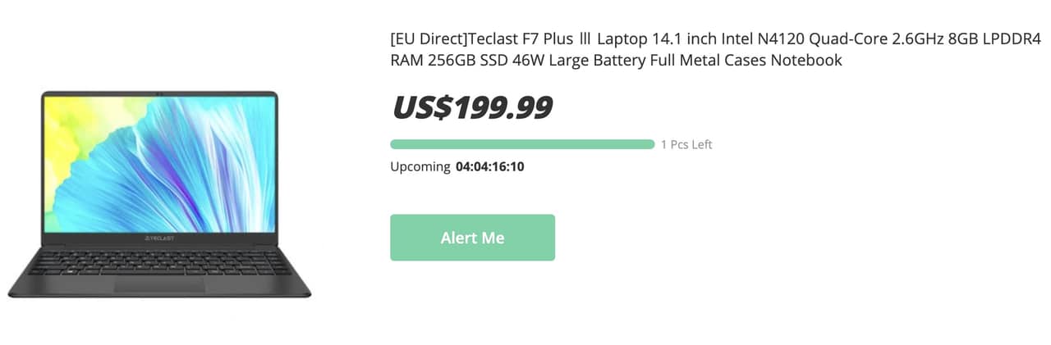Click "RAM 256GB SSD" in the title

(445, 61)
